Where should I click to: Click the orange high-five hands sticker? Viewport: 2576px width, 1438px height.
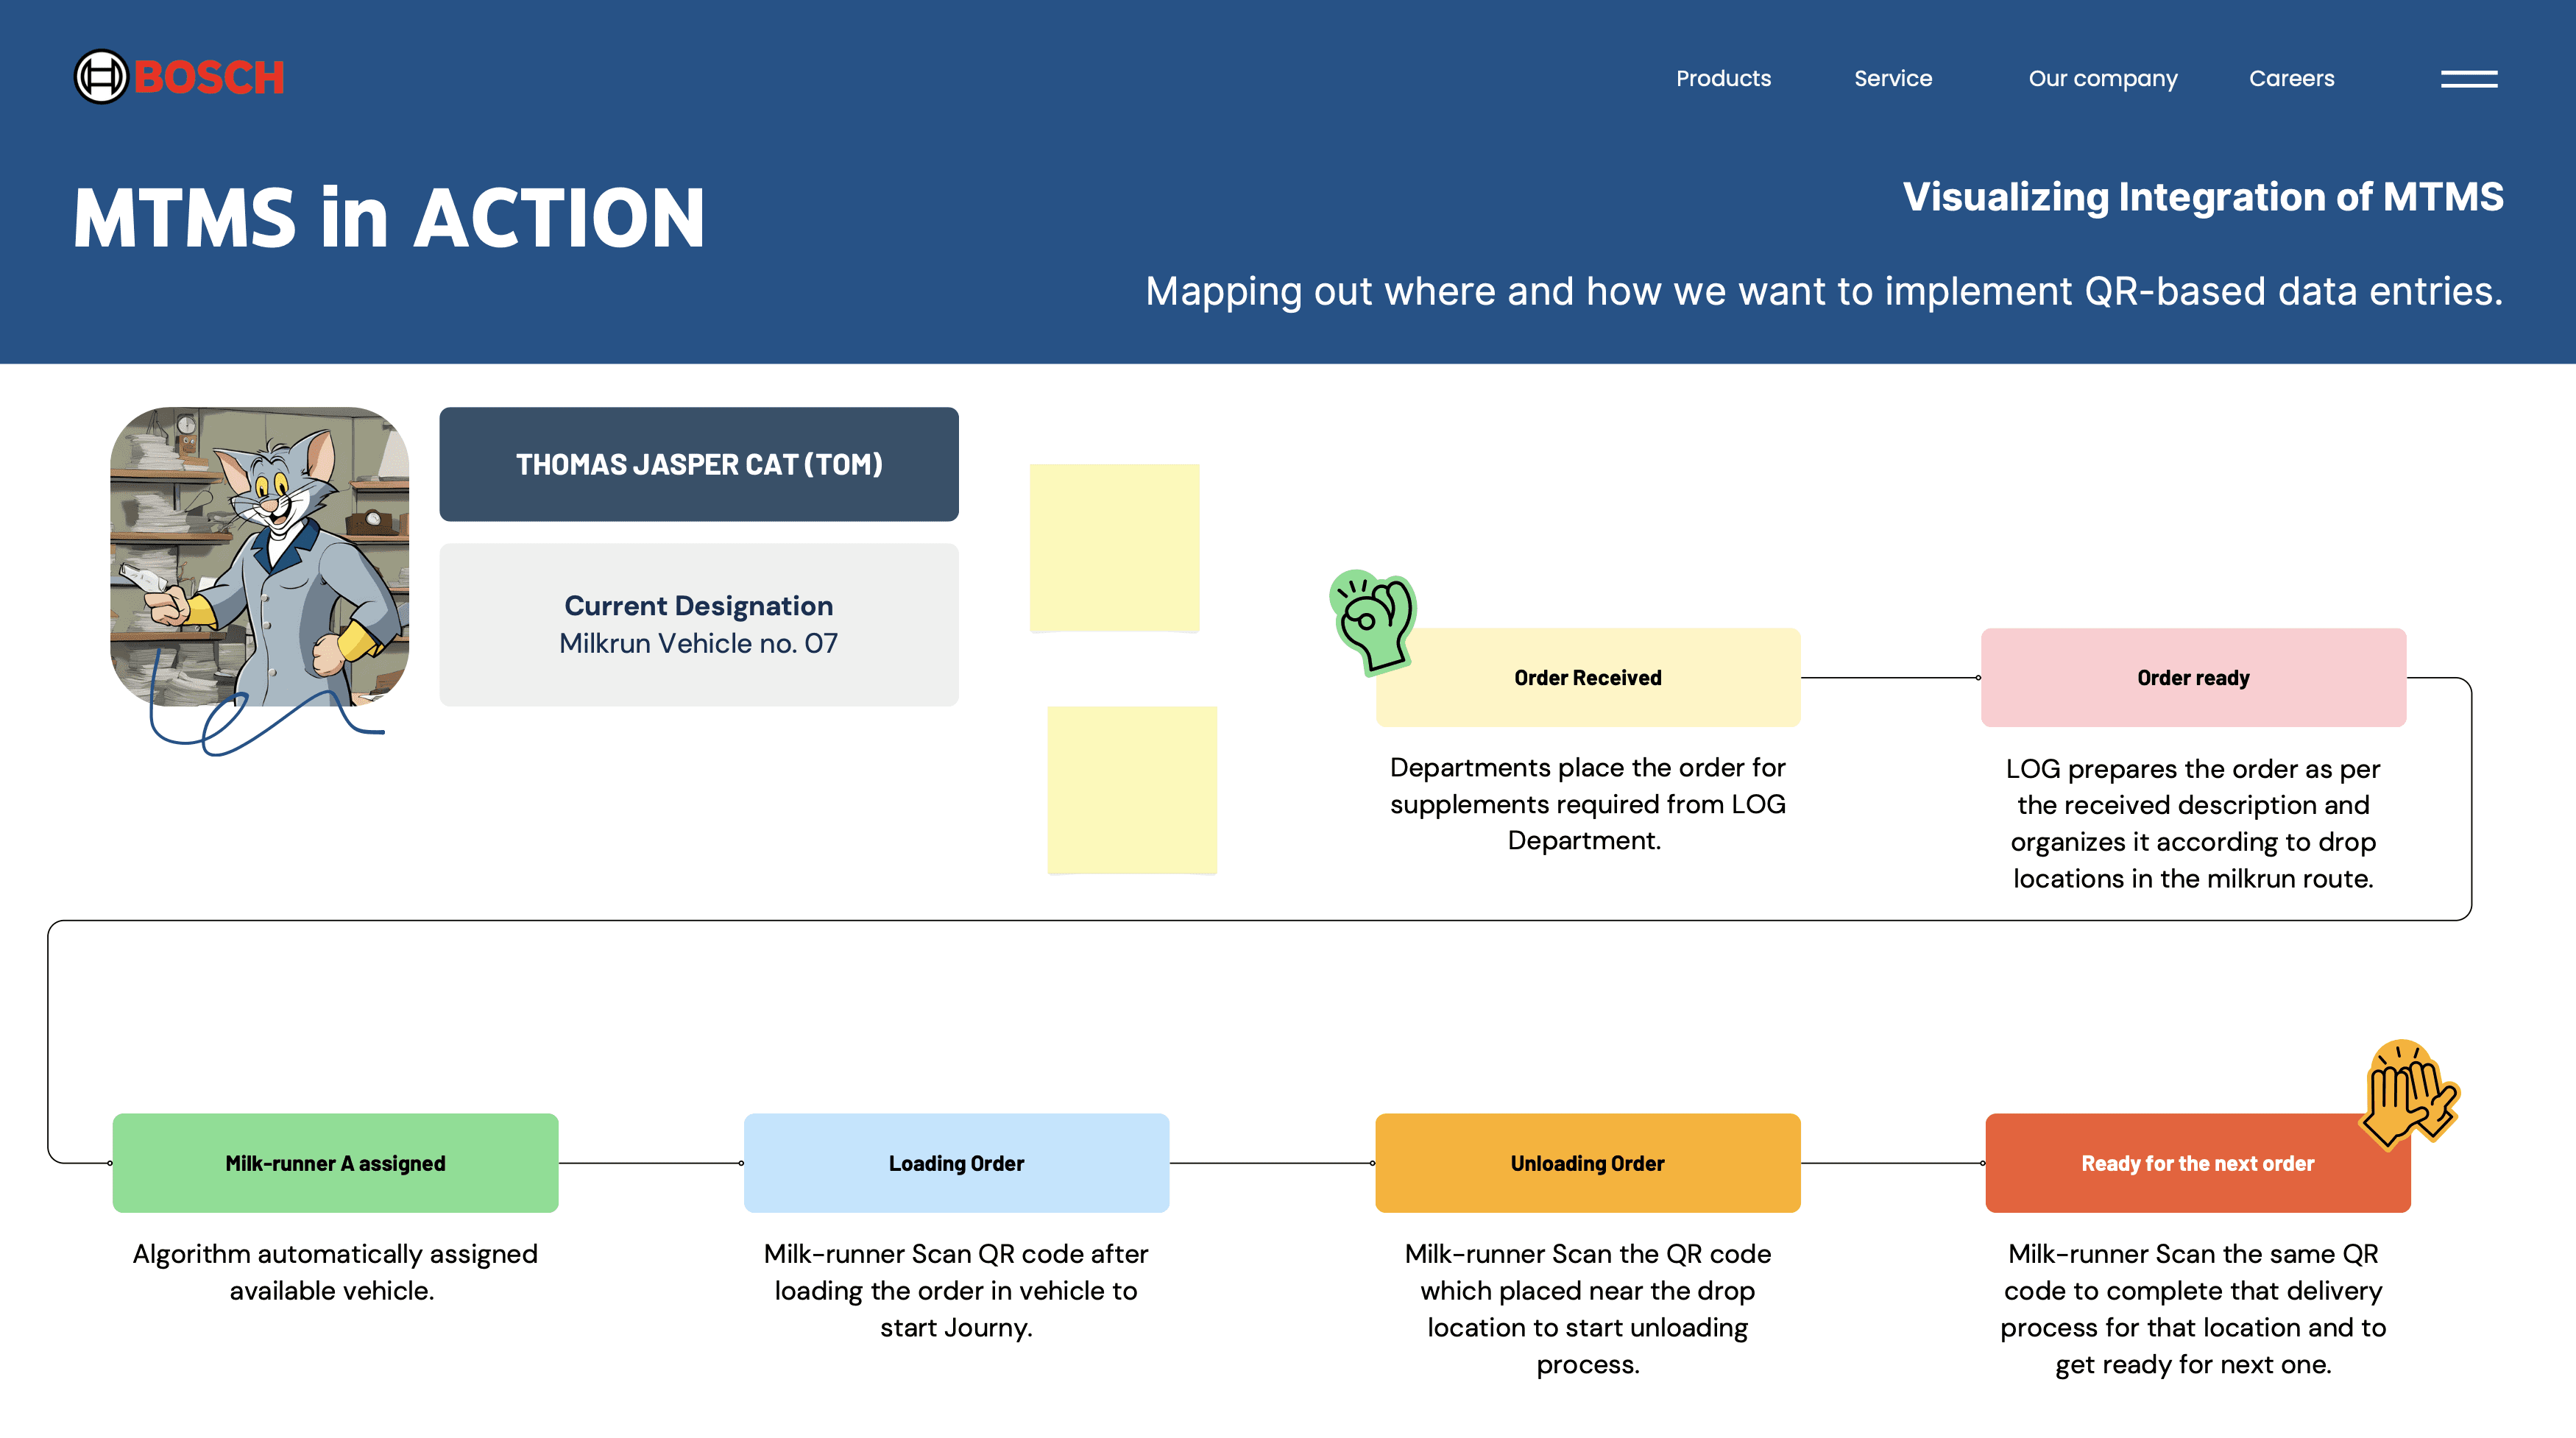2409,1094
